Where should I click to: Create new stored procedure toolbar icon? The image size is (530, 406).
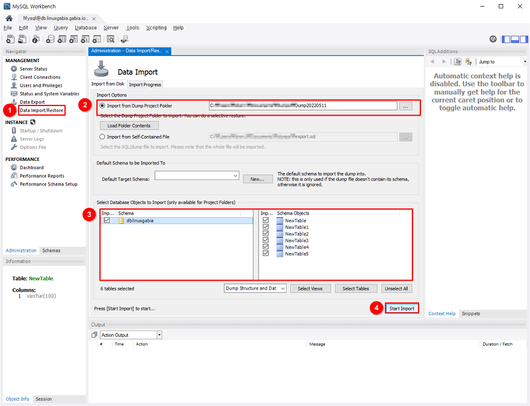[85, 39]
